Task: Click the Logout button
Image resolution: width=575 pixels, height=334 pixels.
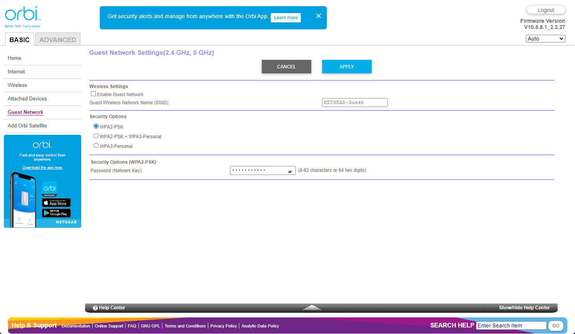Action: pyautogui.click(x=546, y=10)
